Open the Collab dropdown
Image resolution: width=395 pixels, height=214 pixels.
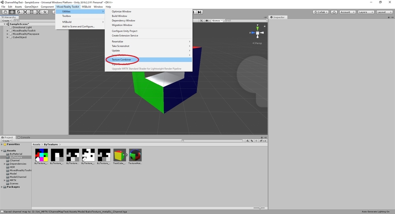pos(321,12)
